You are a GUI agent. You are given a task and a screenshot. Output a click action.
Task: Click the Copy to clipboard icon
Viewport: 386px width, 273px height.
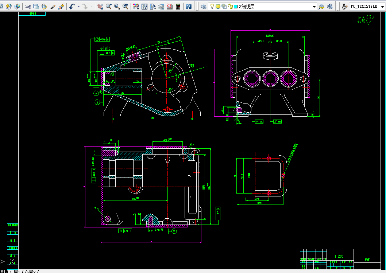[x=36, y=7]
